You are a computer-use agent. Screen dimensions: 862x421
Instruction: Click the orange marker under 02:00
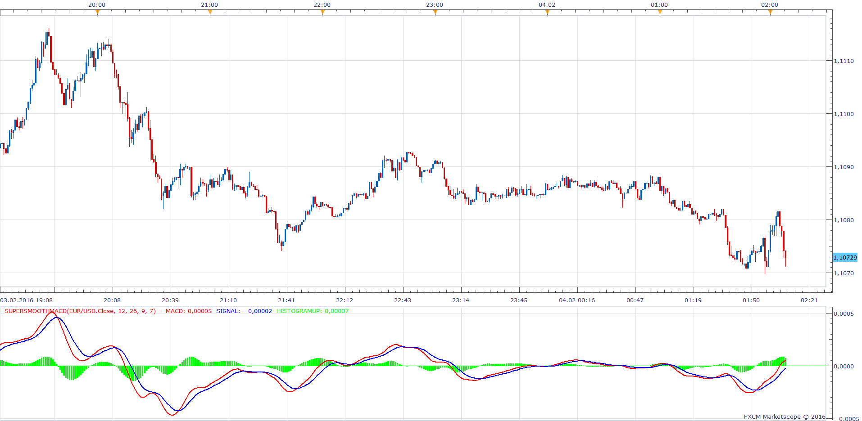(770, 13)
